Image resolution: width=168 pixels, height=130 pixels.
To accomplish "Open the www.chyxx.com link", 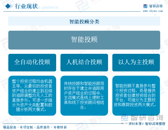I will [x=153, y=11].
